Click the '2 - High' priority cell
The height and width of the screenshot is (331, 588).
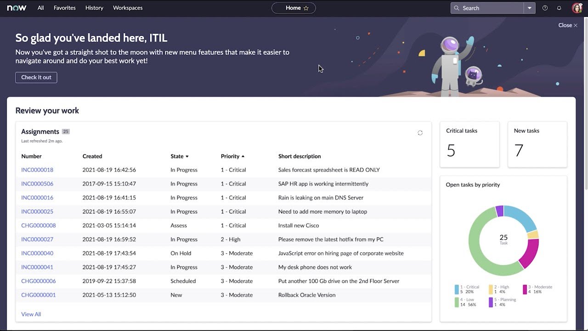[231, 239]
